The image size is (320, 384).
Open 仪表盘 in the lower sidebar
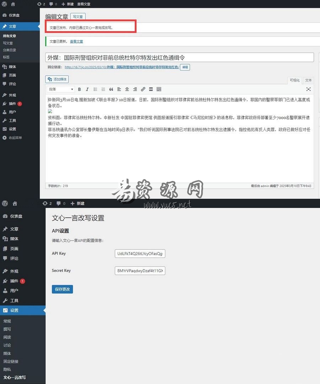[16, 216]
